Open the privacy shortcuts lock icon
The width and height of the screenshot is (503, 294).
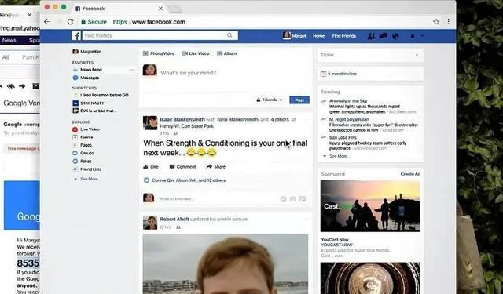pos(413,36)
